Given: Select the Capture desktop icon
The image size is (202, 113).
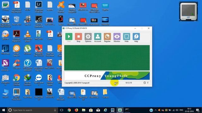Looking at the screenshot, I should [105, 7].
